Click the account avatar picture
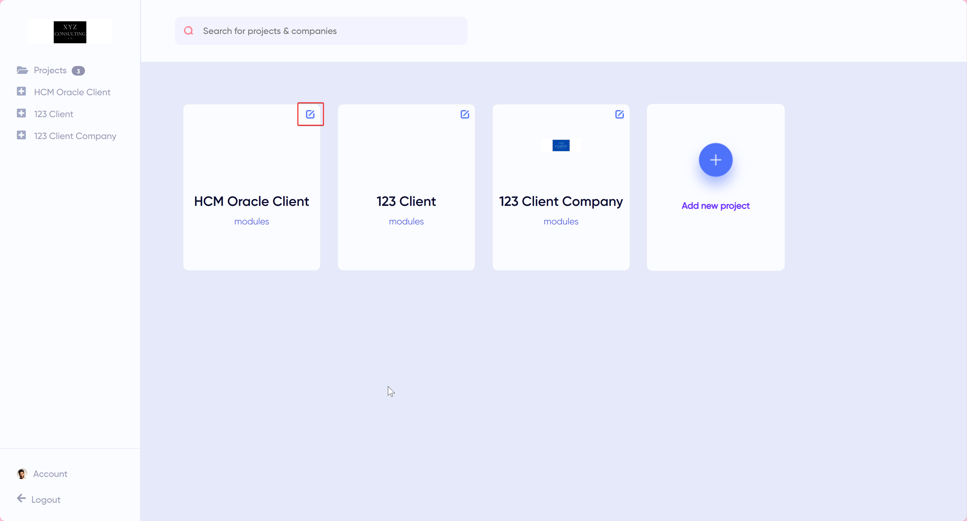 [x=22, y=474]
